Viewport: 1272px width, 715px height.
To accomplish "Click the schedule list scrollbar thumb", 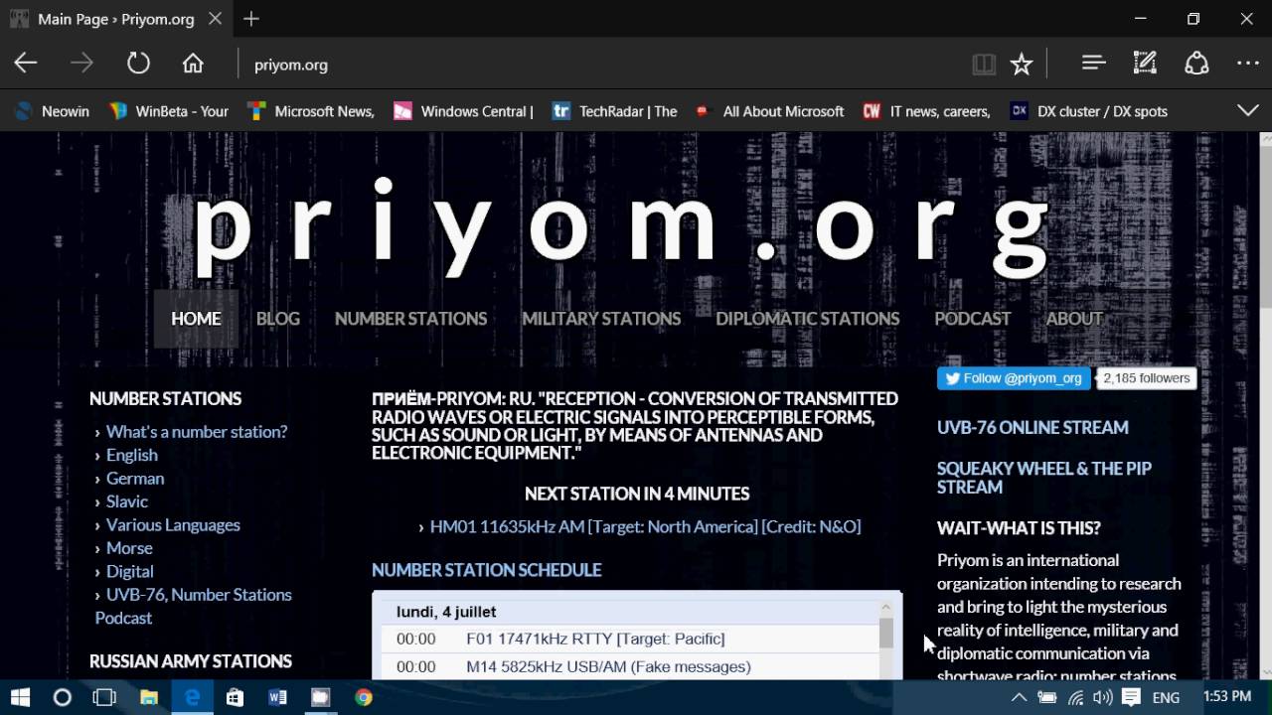I will [x=885, y=632].
